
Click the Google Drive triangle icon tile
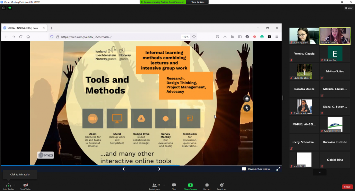click(141, 118)
